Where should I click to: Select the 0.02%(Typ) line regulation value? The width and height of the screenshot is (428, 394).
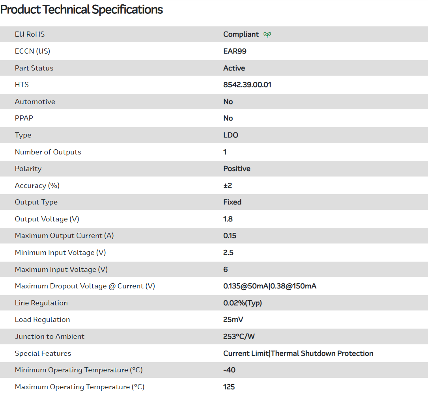pos(242,303)
